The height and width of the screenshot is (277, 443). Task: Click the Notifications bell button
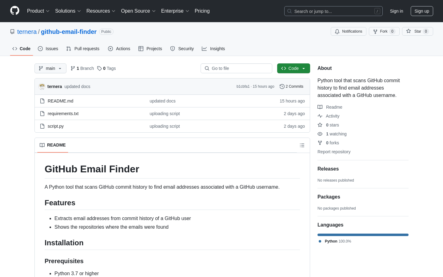tap(349, 31)
